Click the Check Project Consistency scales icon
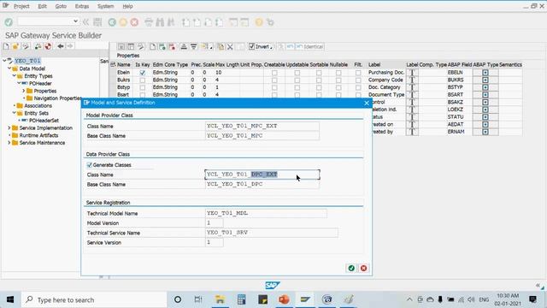Image resolution: width=547 pixels, height=308 pixels. (x=38, y=46)
